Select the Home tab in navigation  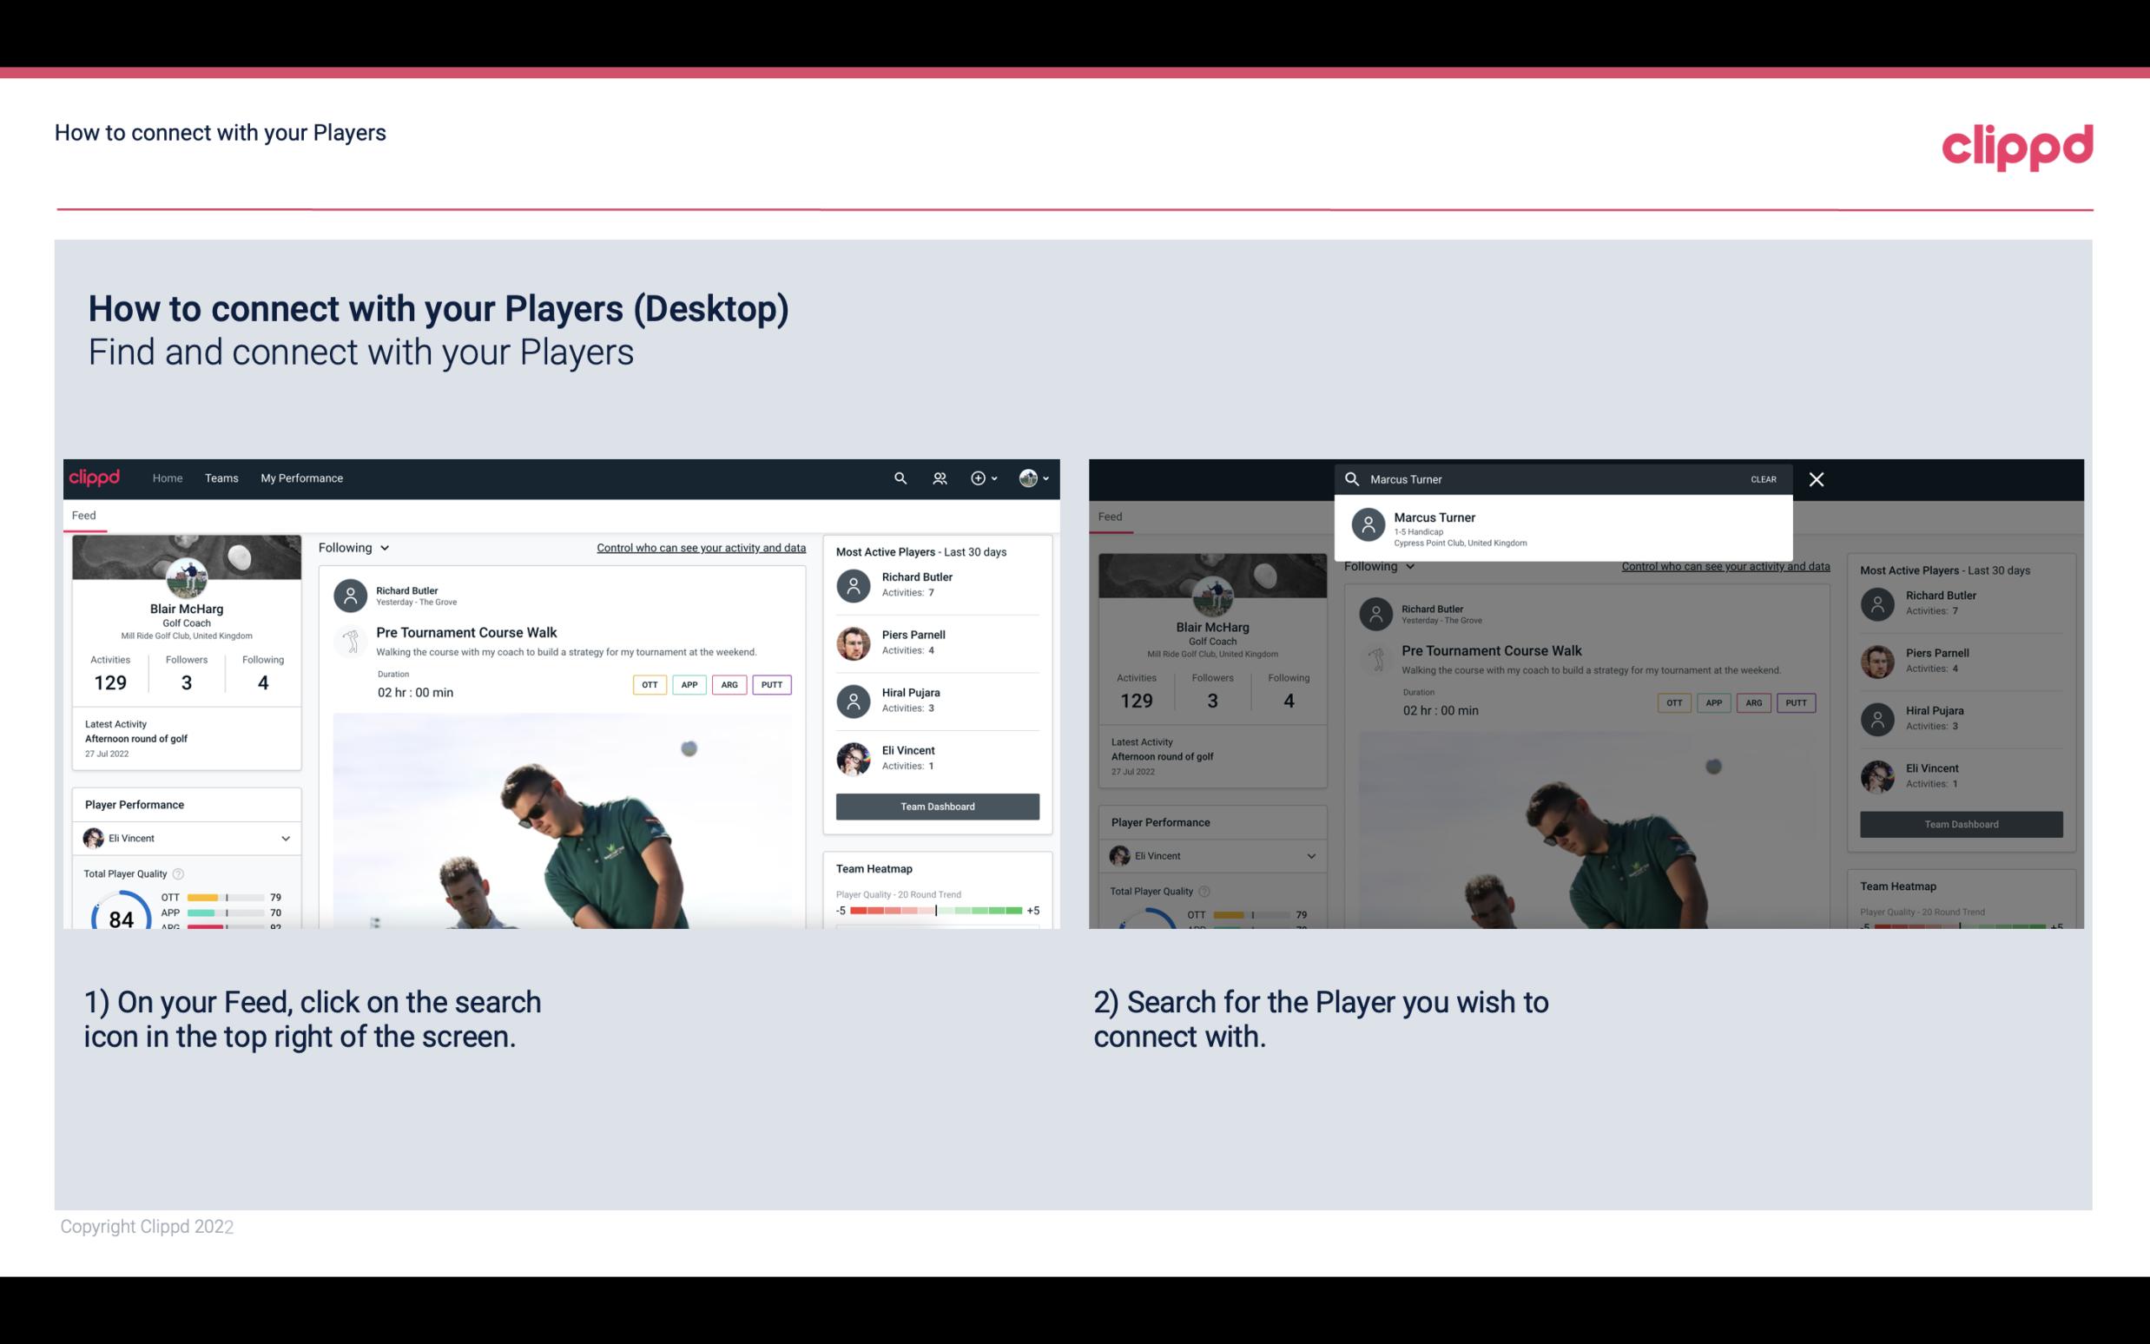(168, 478)
